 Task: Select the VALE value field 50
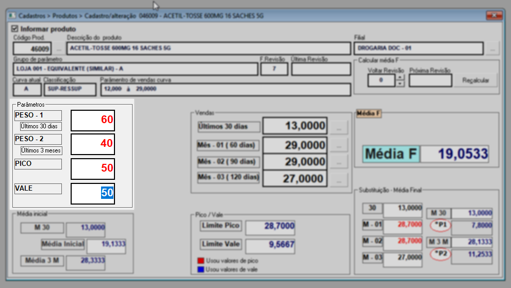(x=93, y=194)
